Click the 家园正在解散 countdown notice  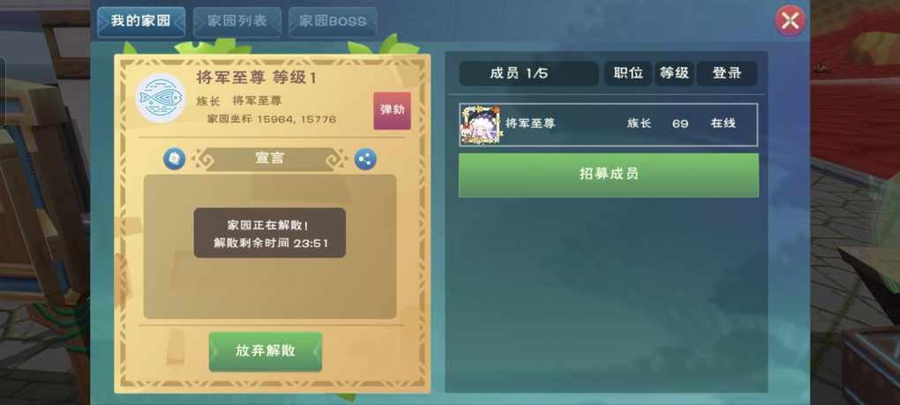[x=270, y=233]
